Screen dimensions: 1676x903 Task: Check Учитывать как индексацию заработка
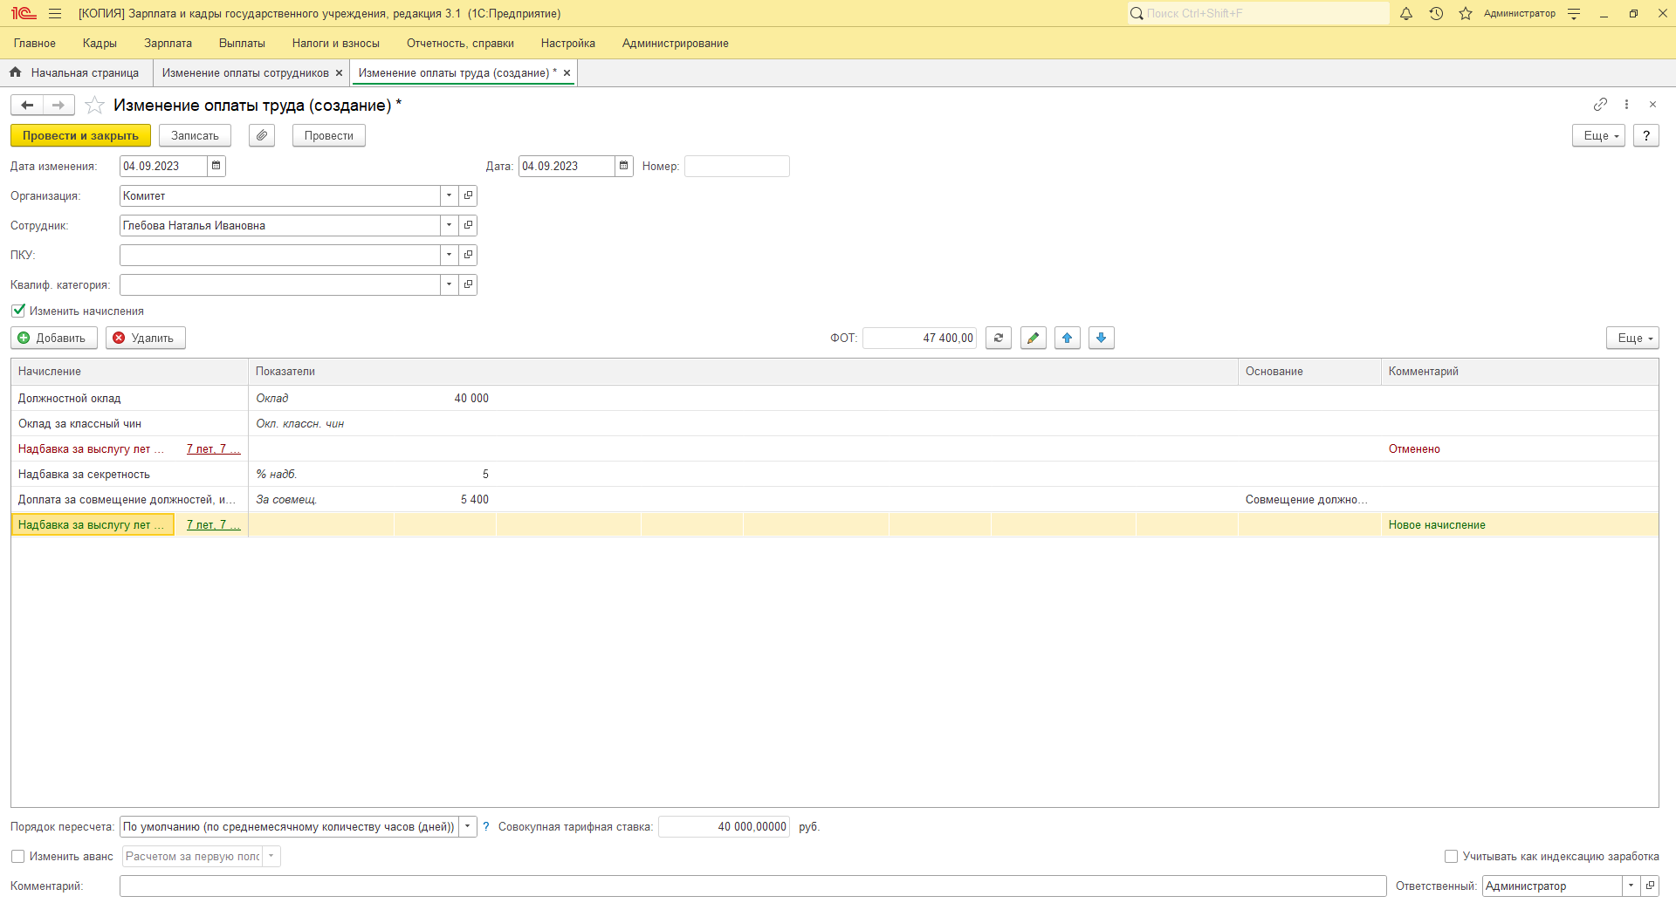pos(1451,857)
